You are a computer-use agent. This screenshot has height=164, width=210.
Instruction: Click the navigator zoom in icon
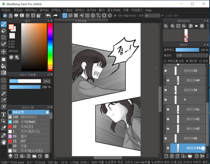click(172, 26)
